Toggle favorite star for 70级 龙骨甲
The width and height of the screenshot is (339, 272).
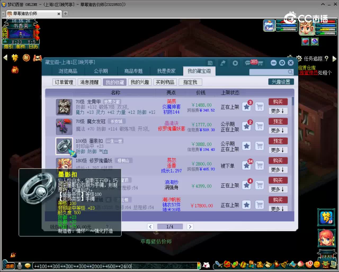click(x=247, y=107)
